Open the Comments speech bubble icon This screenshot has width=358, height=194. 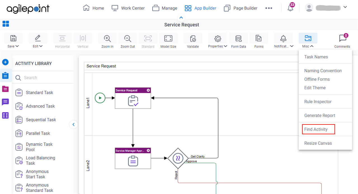tap(342, 38)
